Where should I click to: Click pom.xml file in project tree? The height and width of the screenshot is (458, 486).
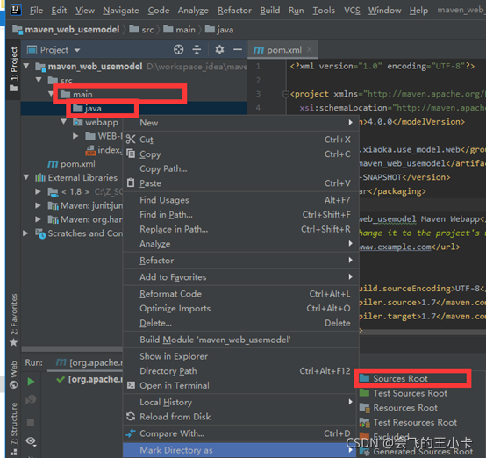77,164
